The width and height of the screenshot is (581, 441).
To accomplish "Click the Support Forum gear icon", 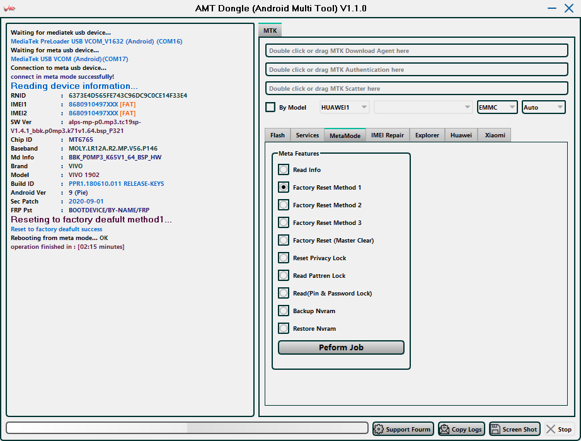I will point(379,429).
